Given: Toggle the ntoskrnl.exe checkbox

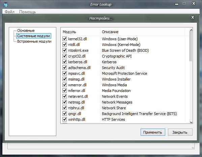Looking at the screenshot, I should pos(64,50).
